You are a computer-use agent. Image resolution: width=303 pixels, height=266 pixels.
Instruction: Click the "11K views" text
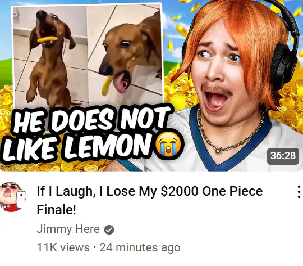coord(63,247)
